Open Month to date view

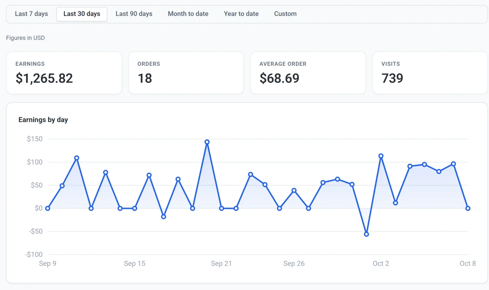tap(188, 14)
